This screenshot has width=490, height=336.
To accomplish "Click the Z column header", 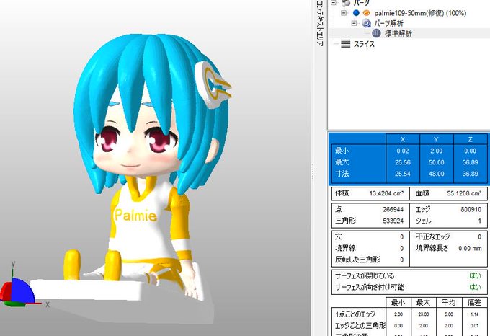I will click(x=470, y=139).
